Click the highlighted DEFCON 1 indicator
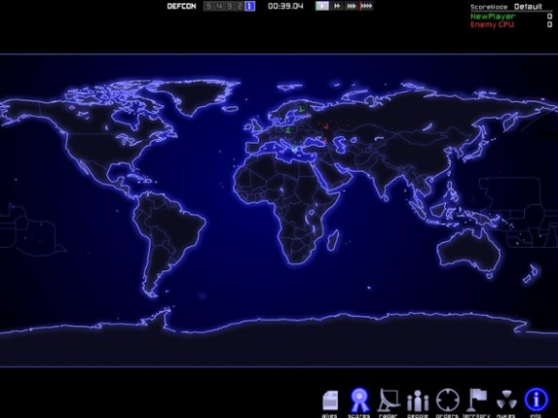The image size is (558, 418). 249,6
